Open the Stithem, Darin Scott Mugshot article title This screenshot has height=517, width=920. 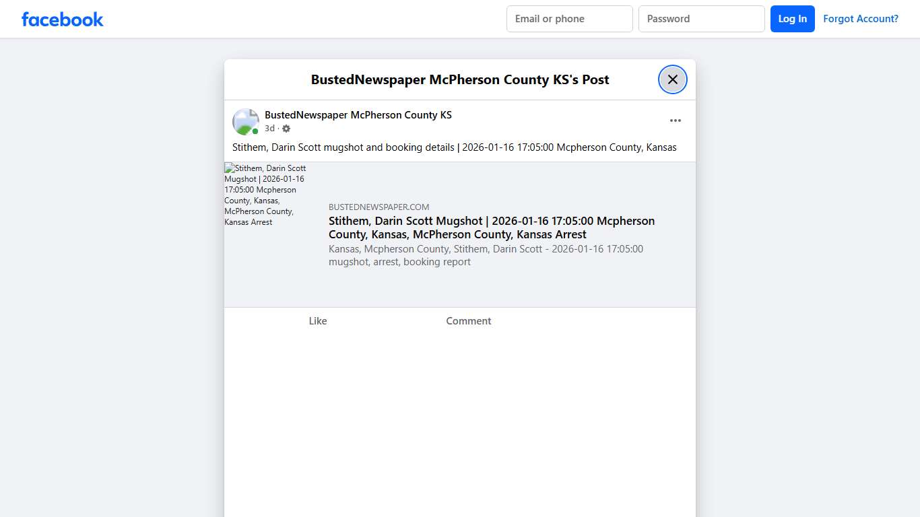pyautogui.click(x=491, y=228)
